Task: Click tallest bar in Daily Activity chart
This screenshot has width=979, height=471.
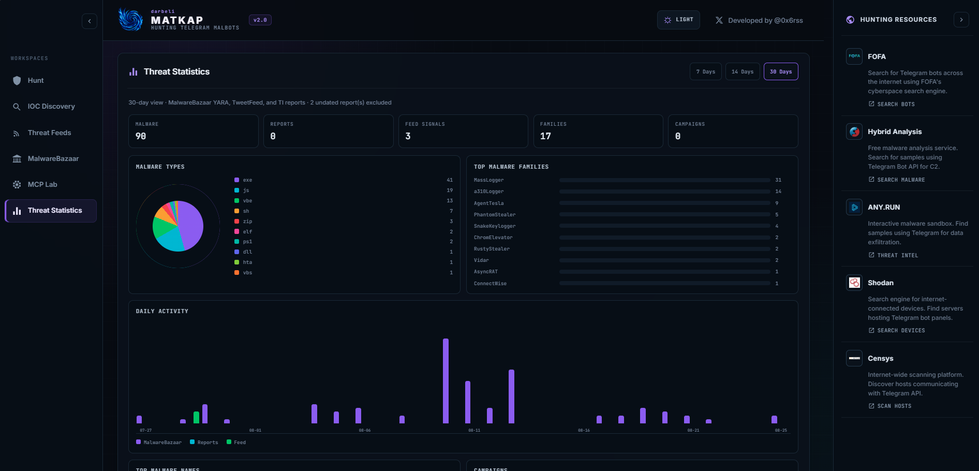Action: pos(446,381)
